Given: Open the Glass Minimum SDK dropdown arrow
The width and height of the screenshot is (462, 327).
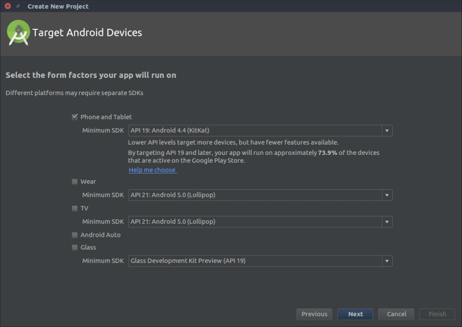Looking at the screenshot, I should point(387,261).
